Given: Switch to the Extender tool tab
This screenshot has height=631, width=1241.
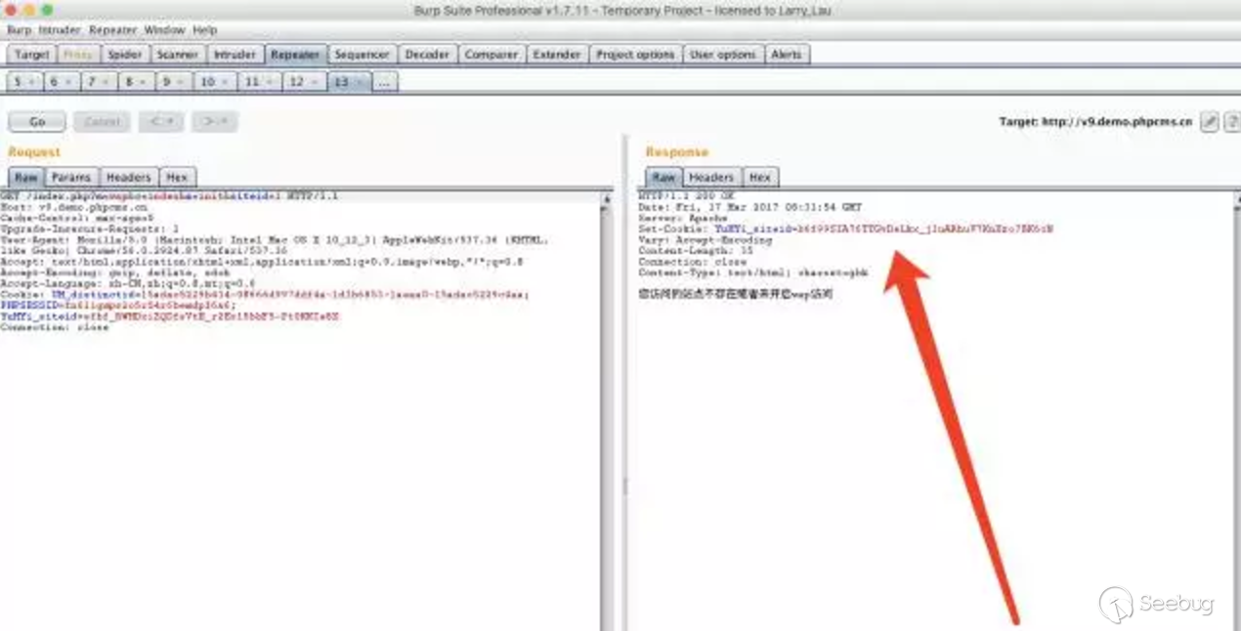Looking at the screenshot, I should click(x=557, y=55).
